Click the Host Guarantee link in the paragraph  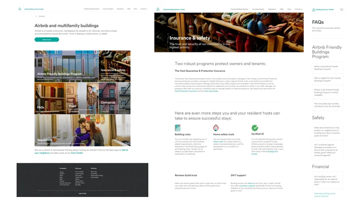pos(211,91)
